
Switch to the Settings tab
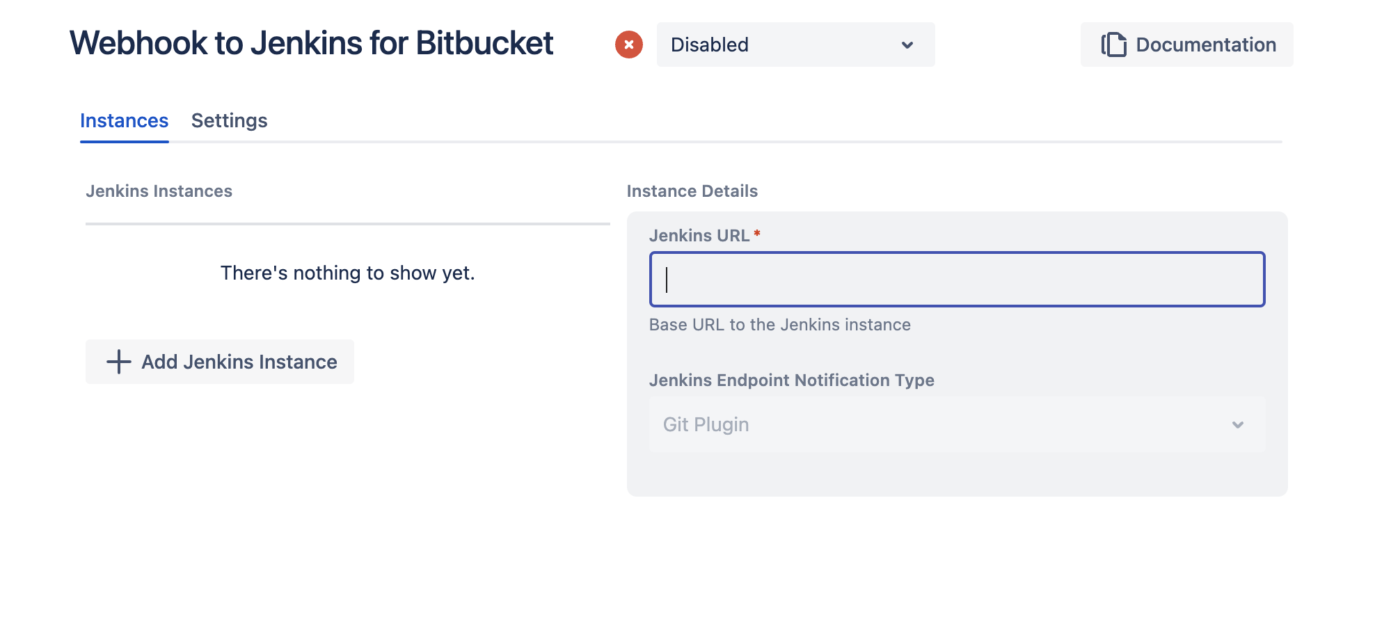[x=229, y=120]
